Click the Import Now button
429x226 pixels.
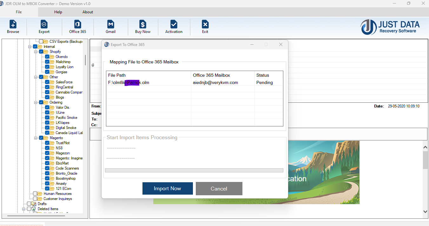(x=168, y=189)
